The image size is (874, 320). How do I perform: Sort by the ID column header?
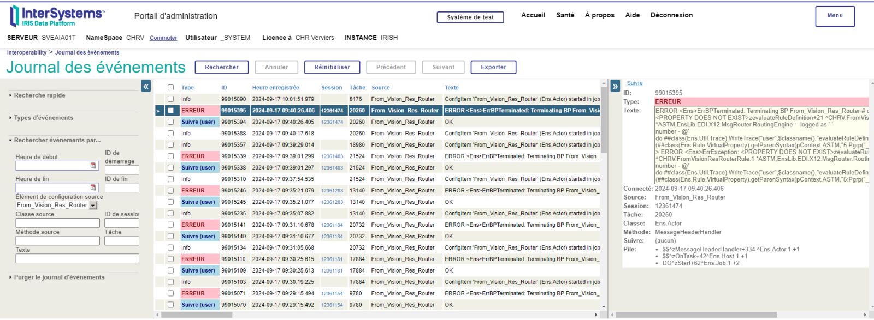tap(224, 88)
